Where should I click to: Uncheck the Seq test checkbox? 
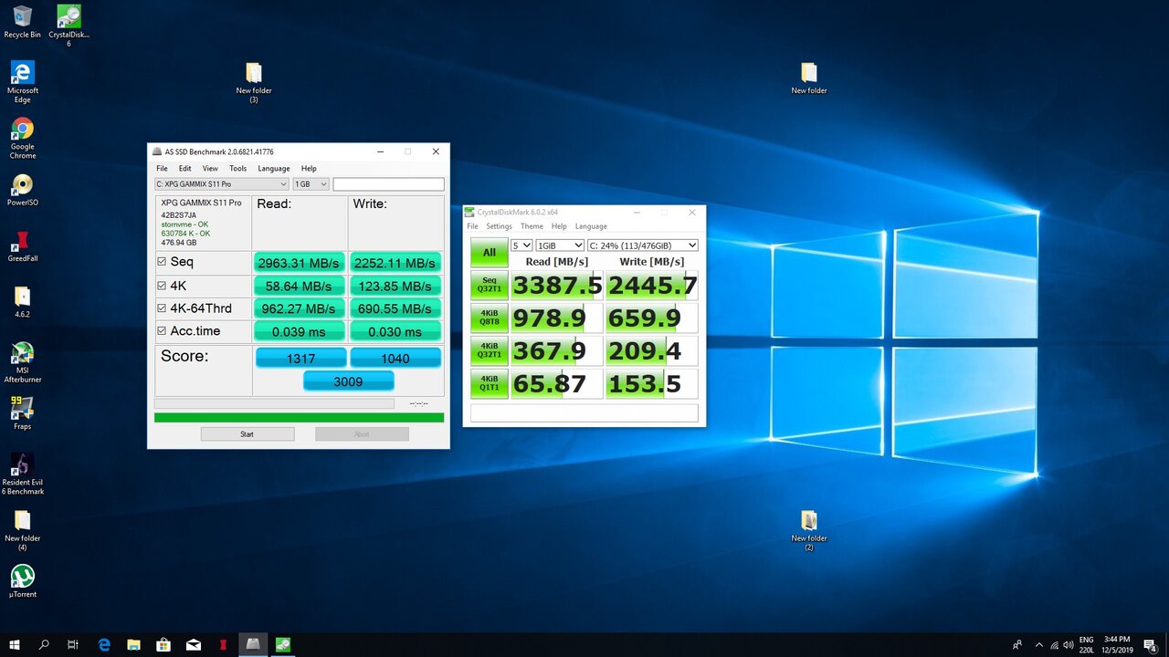(162, 262)
